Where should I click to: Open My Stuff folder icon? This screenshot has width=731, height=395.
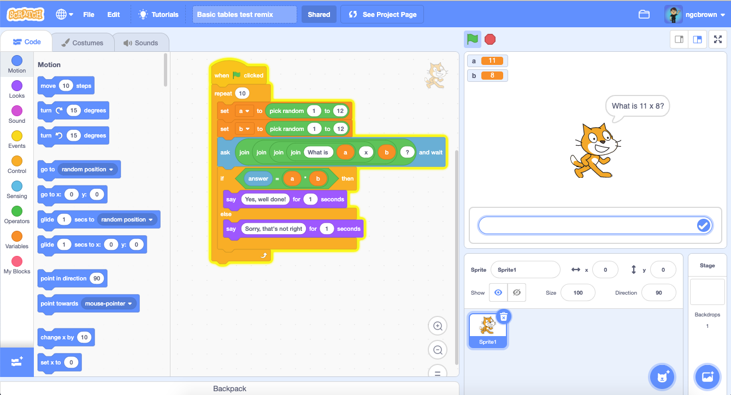point(644,14)
